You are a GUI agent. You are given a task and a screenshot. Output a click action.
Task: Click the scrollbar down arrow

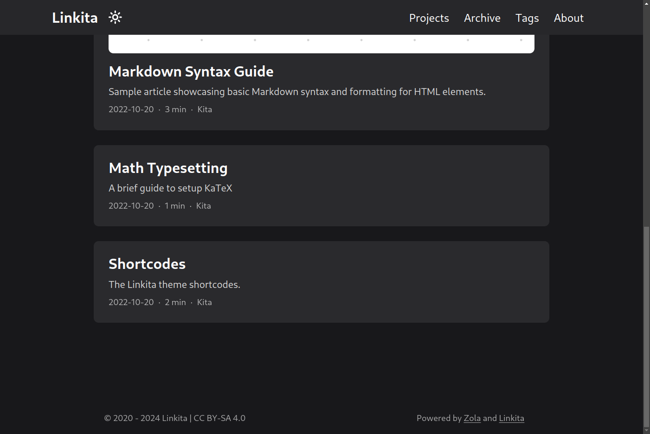click(x=646, y=430)
